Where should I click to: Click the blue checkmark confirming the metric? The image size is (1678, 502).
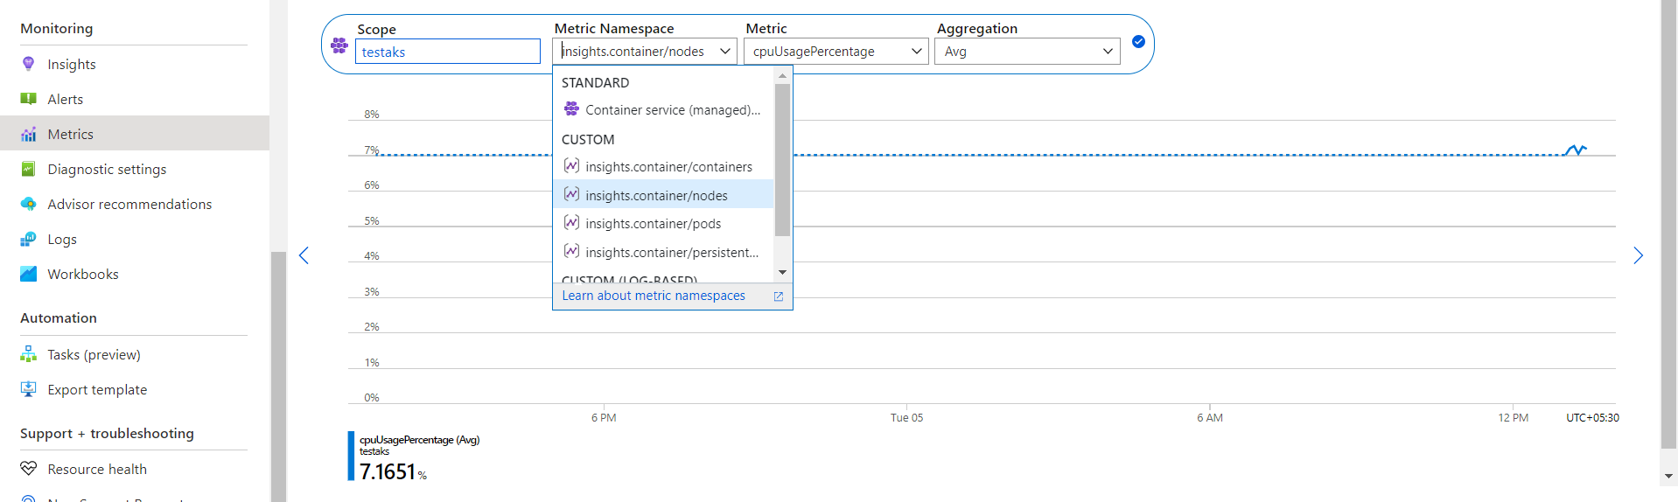click(1138, 41)
